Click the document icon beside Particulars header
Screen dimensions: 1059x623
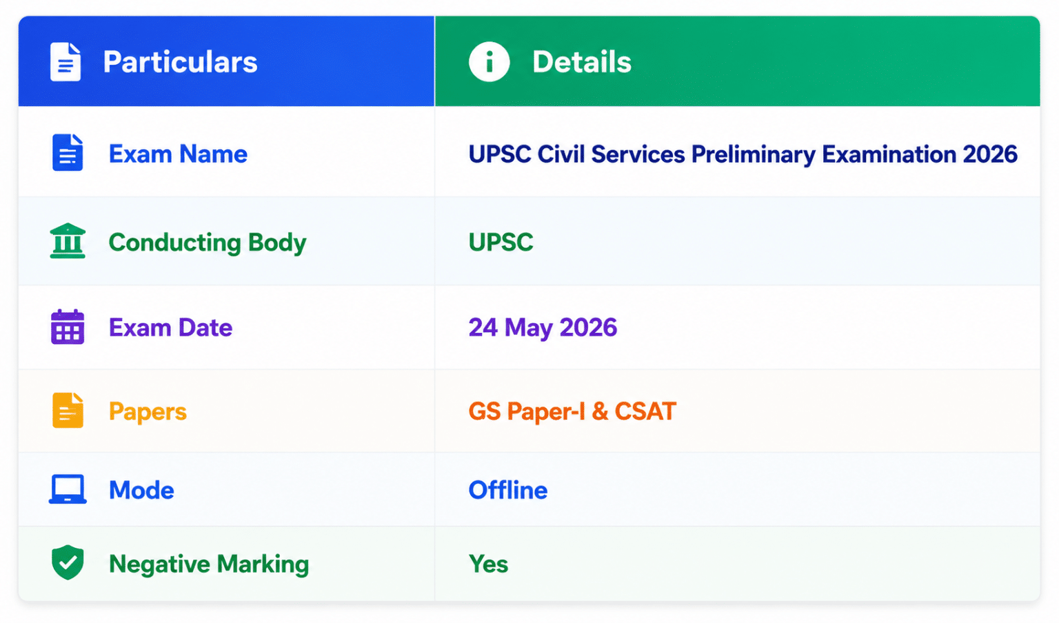point(65,62)
